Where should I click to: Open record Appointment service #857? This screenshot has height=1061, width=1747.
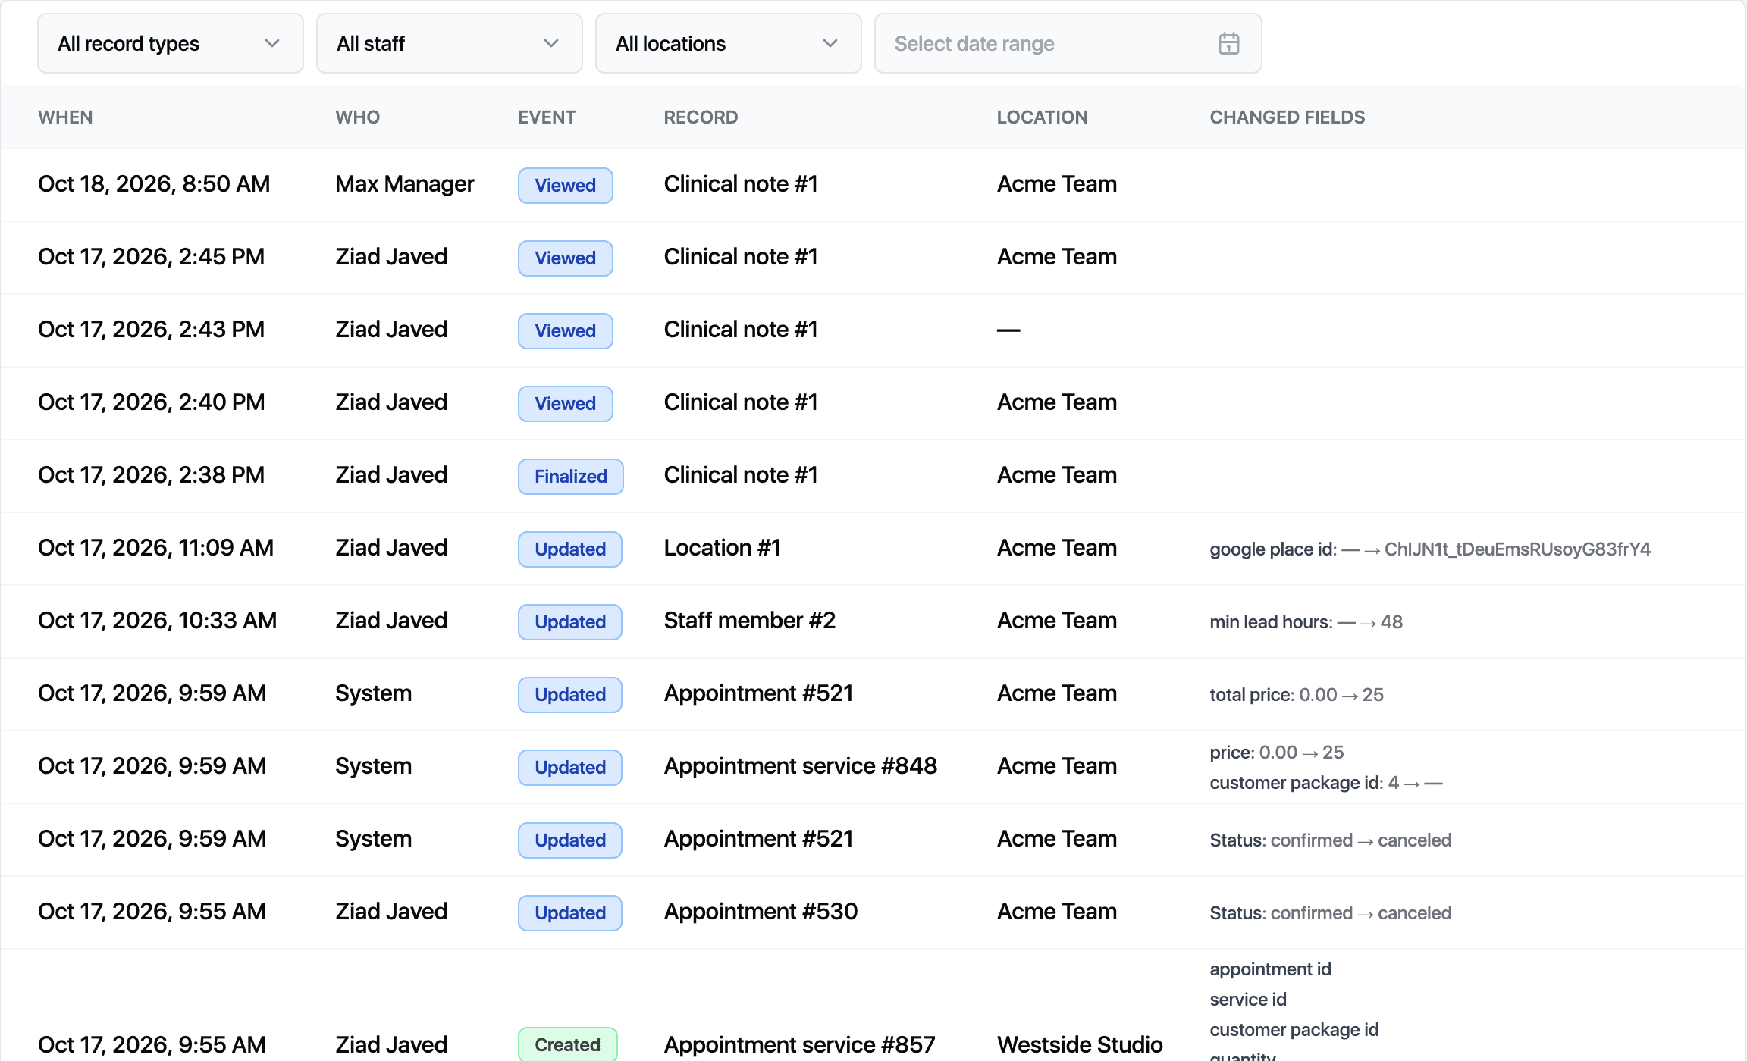(800, 1045)
